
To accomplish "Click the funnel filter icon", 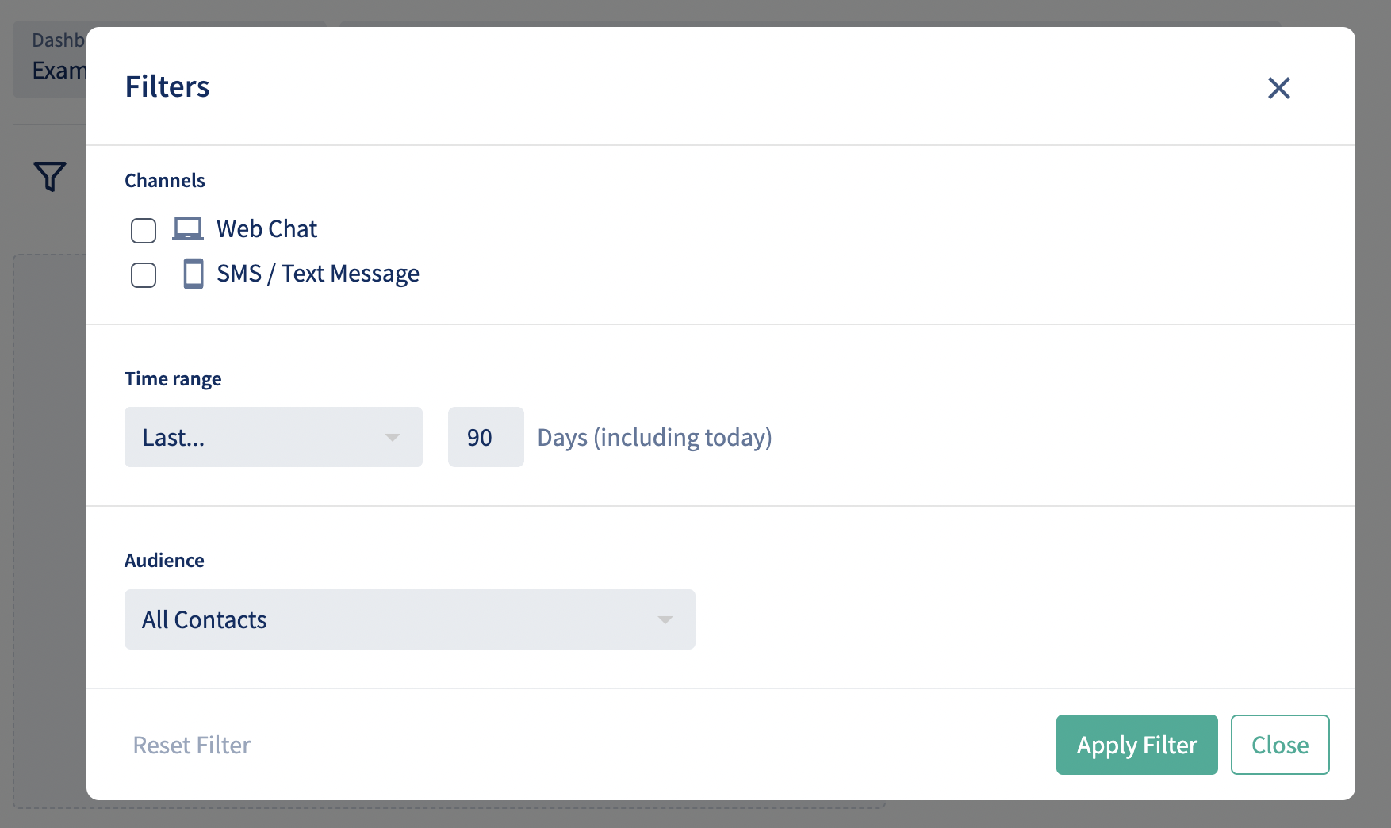I will pos(49,176).
